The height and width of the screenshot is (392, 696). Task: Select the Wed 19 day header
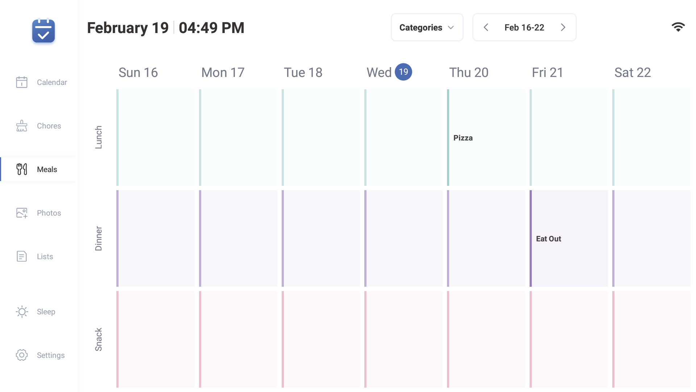tap(389, 72)
